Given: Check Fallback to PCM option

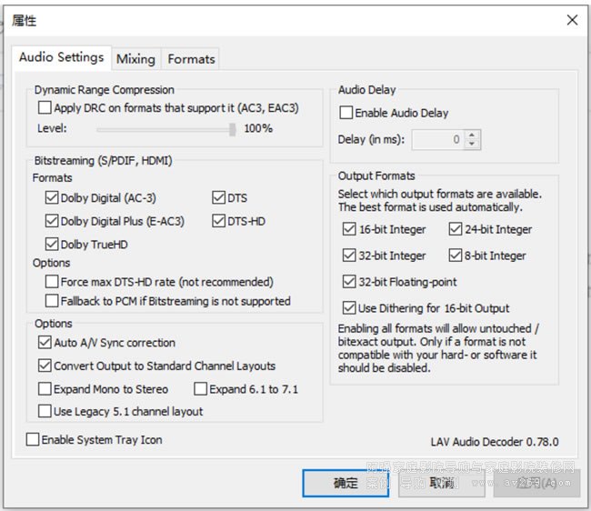Looking at the screenshot, I should [x=52, y=301].
